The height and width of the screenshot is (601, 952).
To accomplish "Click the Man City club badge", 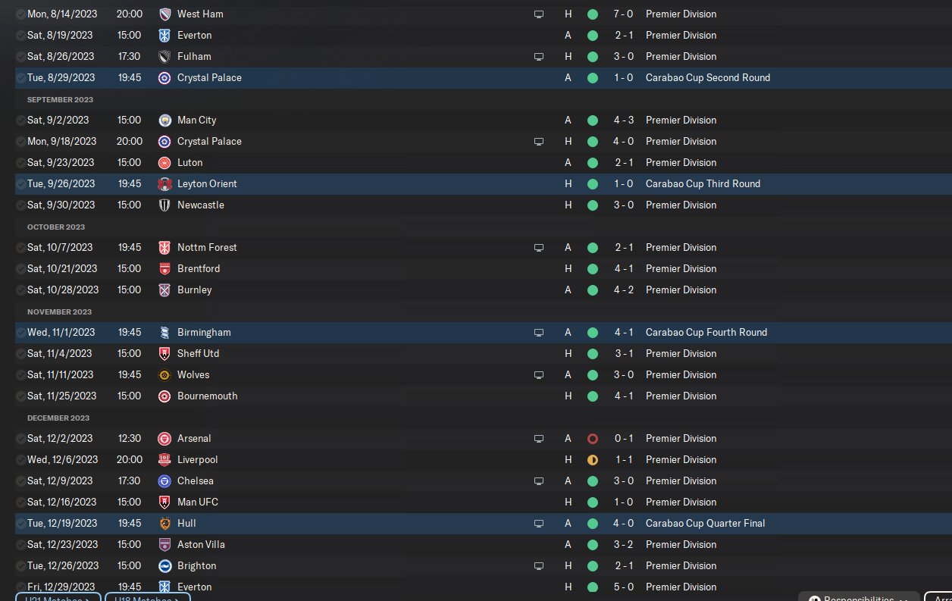I will click(x=164, y=121).
